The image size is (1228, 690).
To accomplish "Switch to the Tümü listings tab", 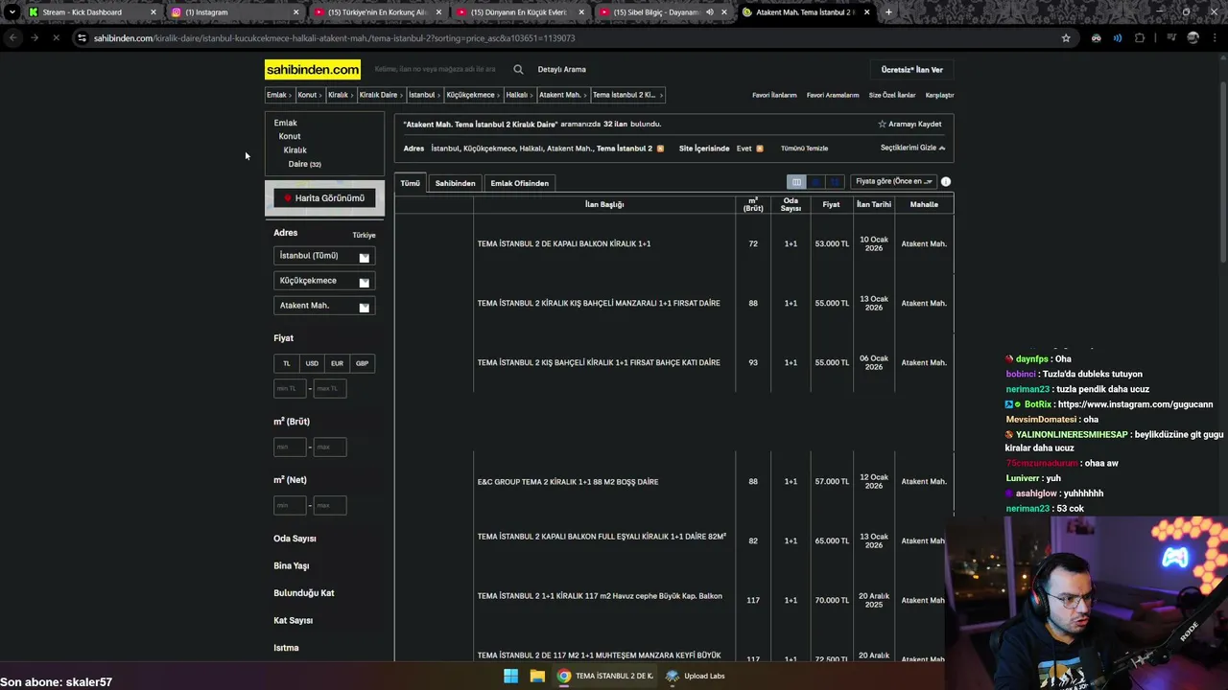I will point(411,183).
